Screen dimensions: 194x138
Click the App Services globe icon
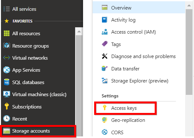pyautogui.click(x=7, y=70)
